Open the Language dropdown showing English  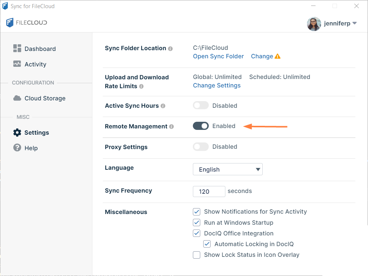point(228,169)
